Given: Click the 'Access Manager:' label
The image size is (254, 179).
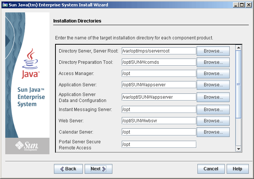Looking at the screenshot, I should [x=76, y=73].
